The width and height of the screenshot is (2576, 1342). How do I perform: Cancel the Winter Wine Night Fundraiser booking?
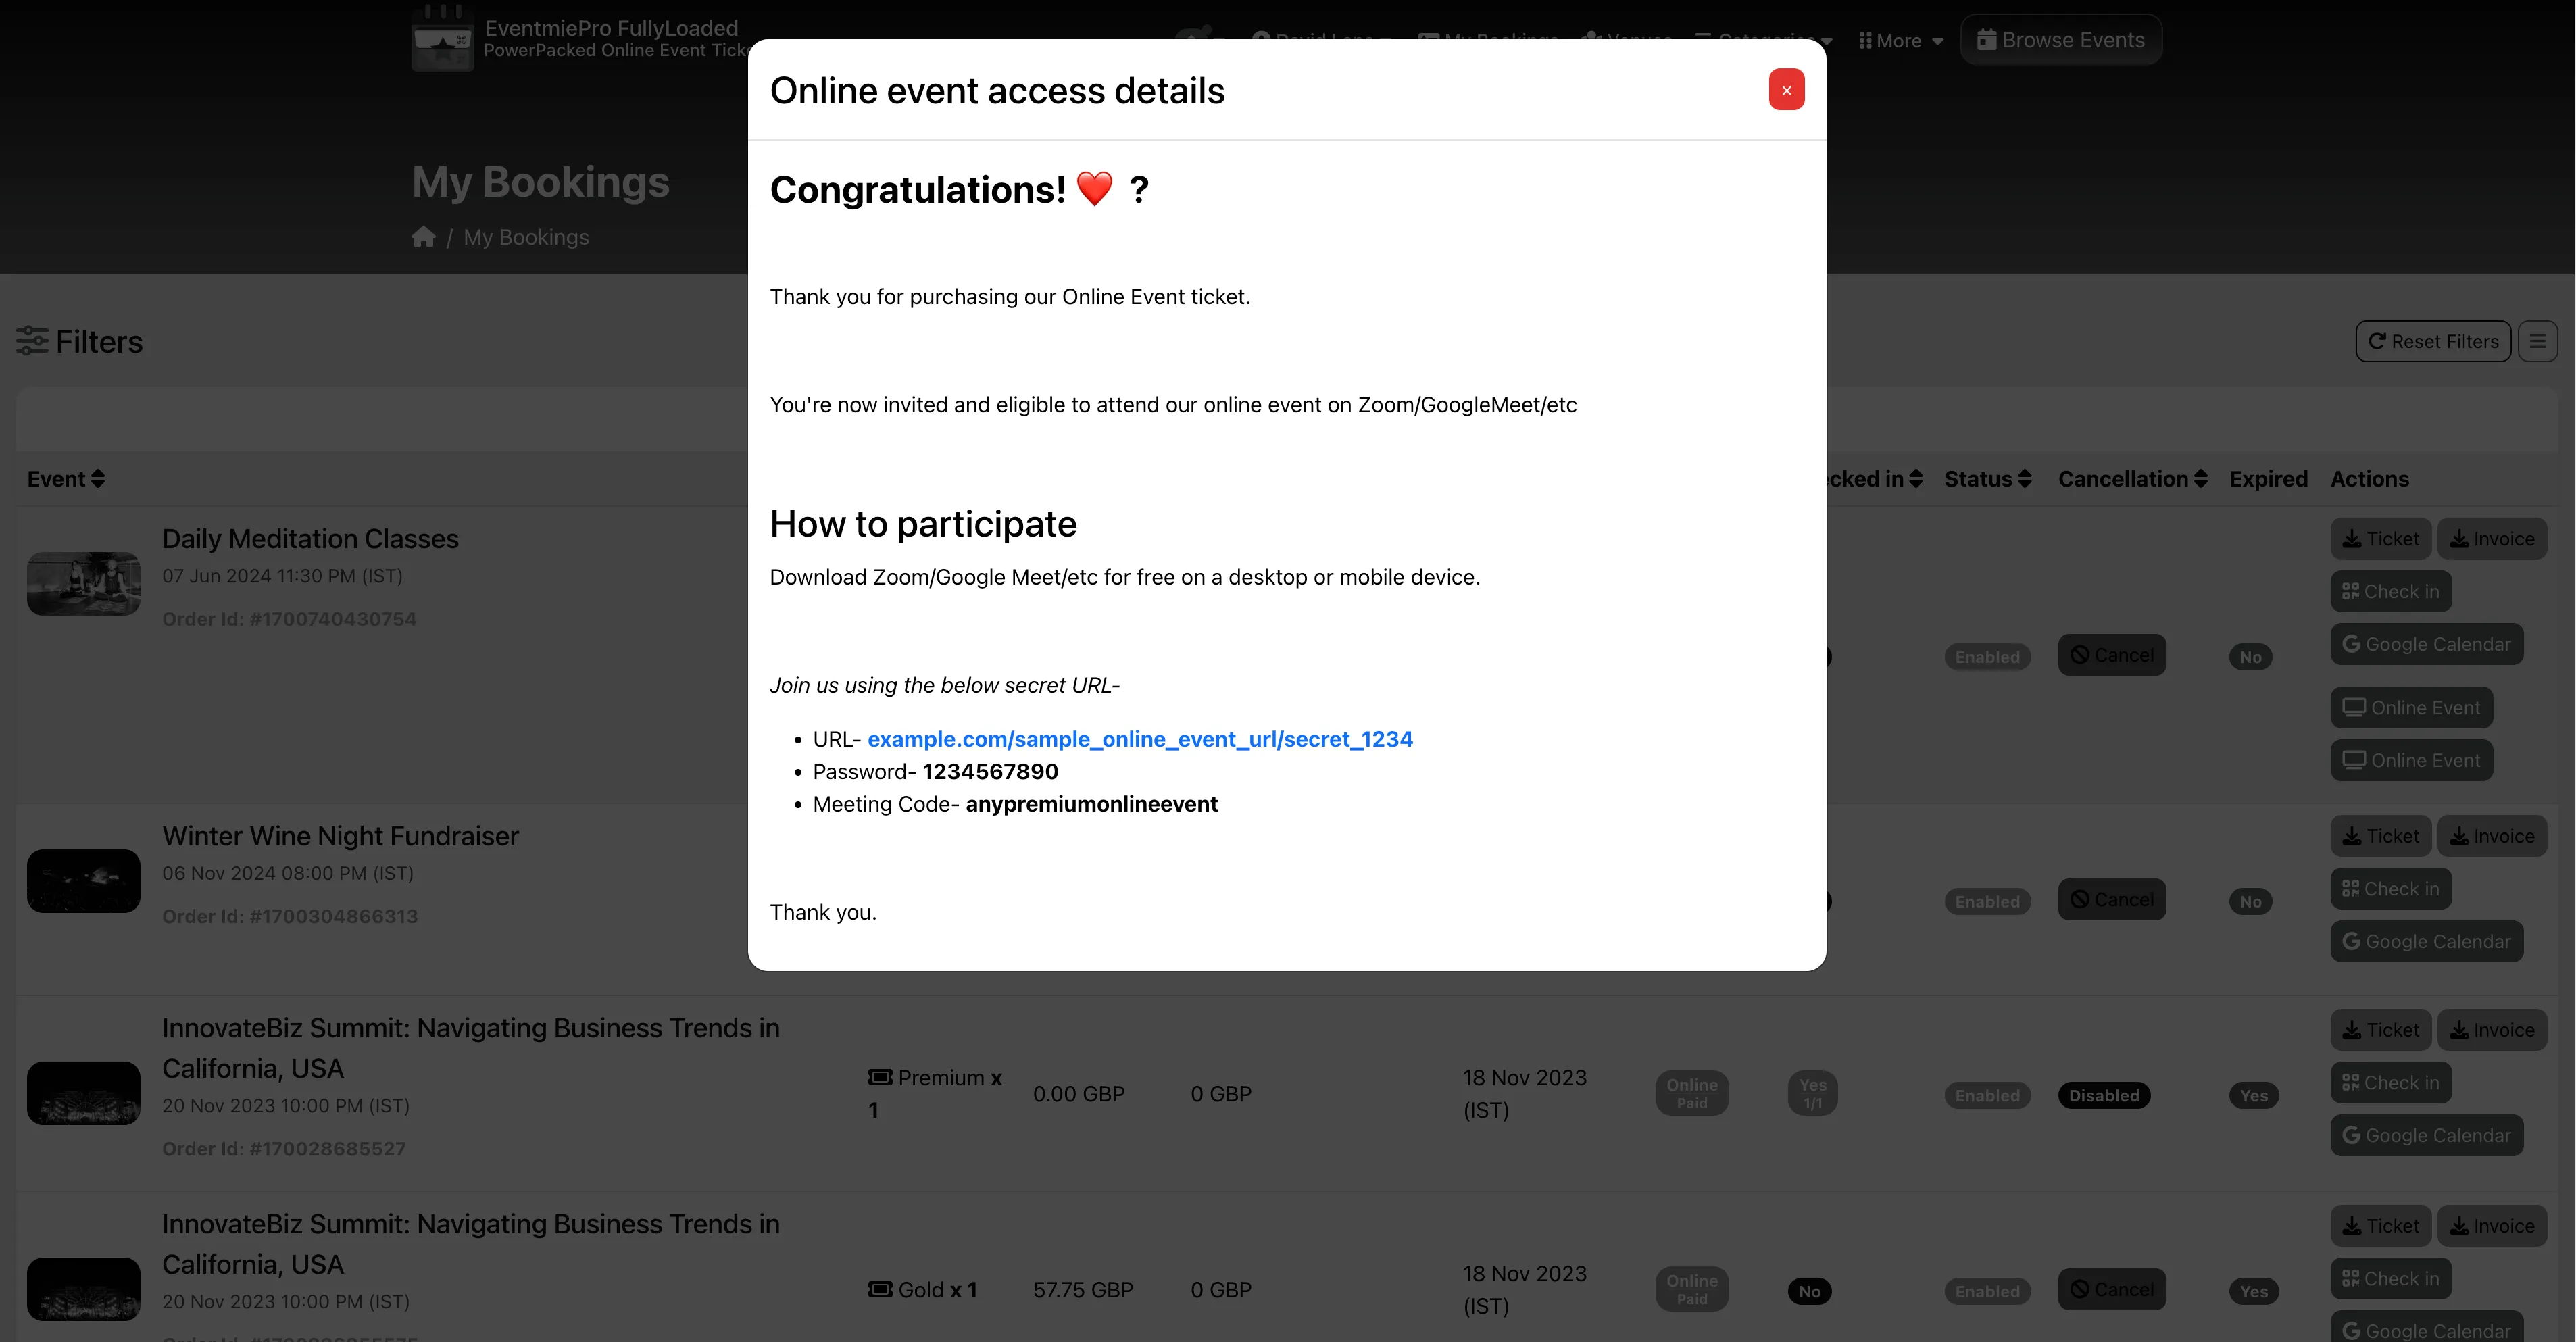[2112, 899]
